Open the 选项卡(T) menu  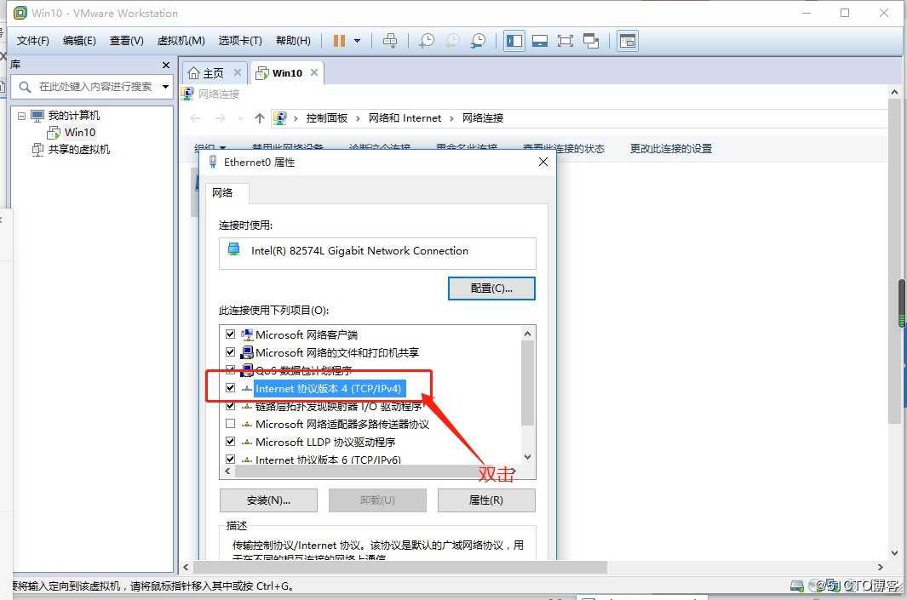point(240,41)
